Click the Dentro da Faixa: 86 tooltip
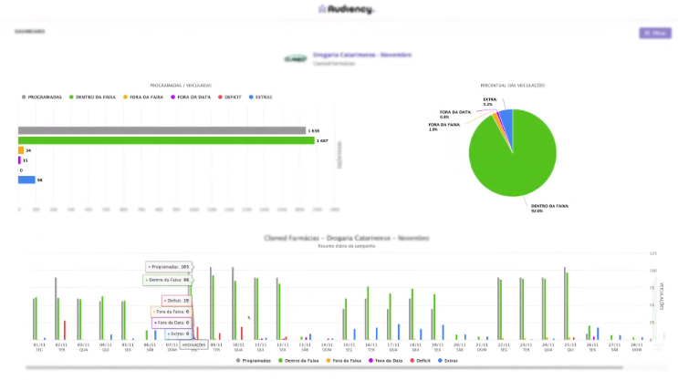Viewport: 678px width, 380px height. coord(167,280)
